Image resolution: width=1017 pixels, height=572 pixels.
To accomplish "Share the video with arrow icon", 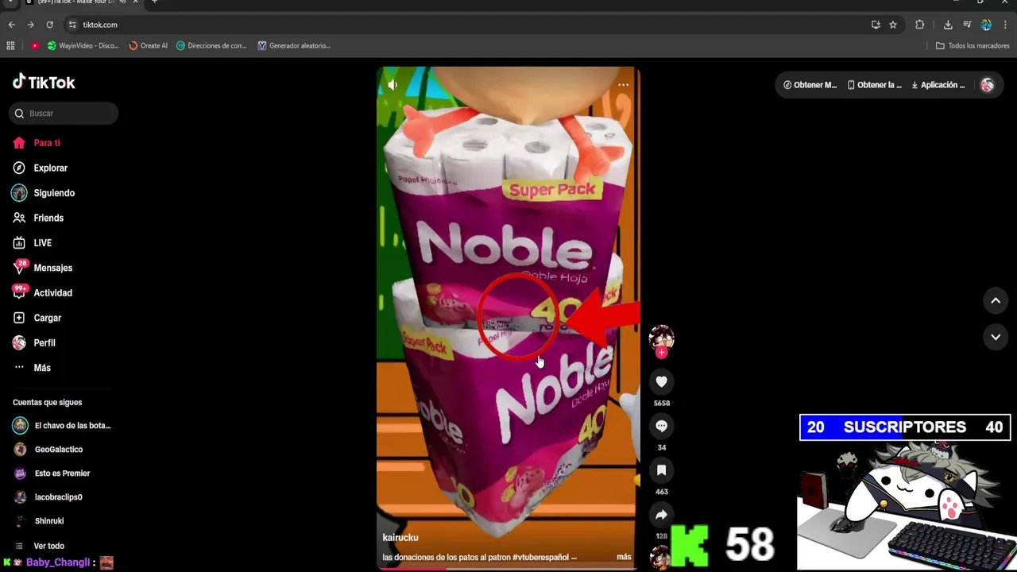I will (661, 515).
